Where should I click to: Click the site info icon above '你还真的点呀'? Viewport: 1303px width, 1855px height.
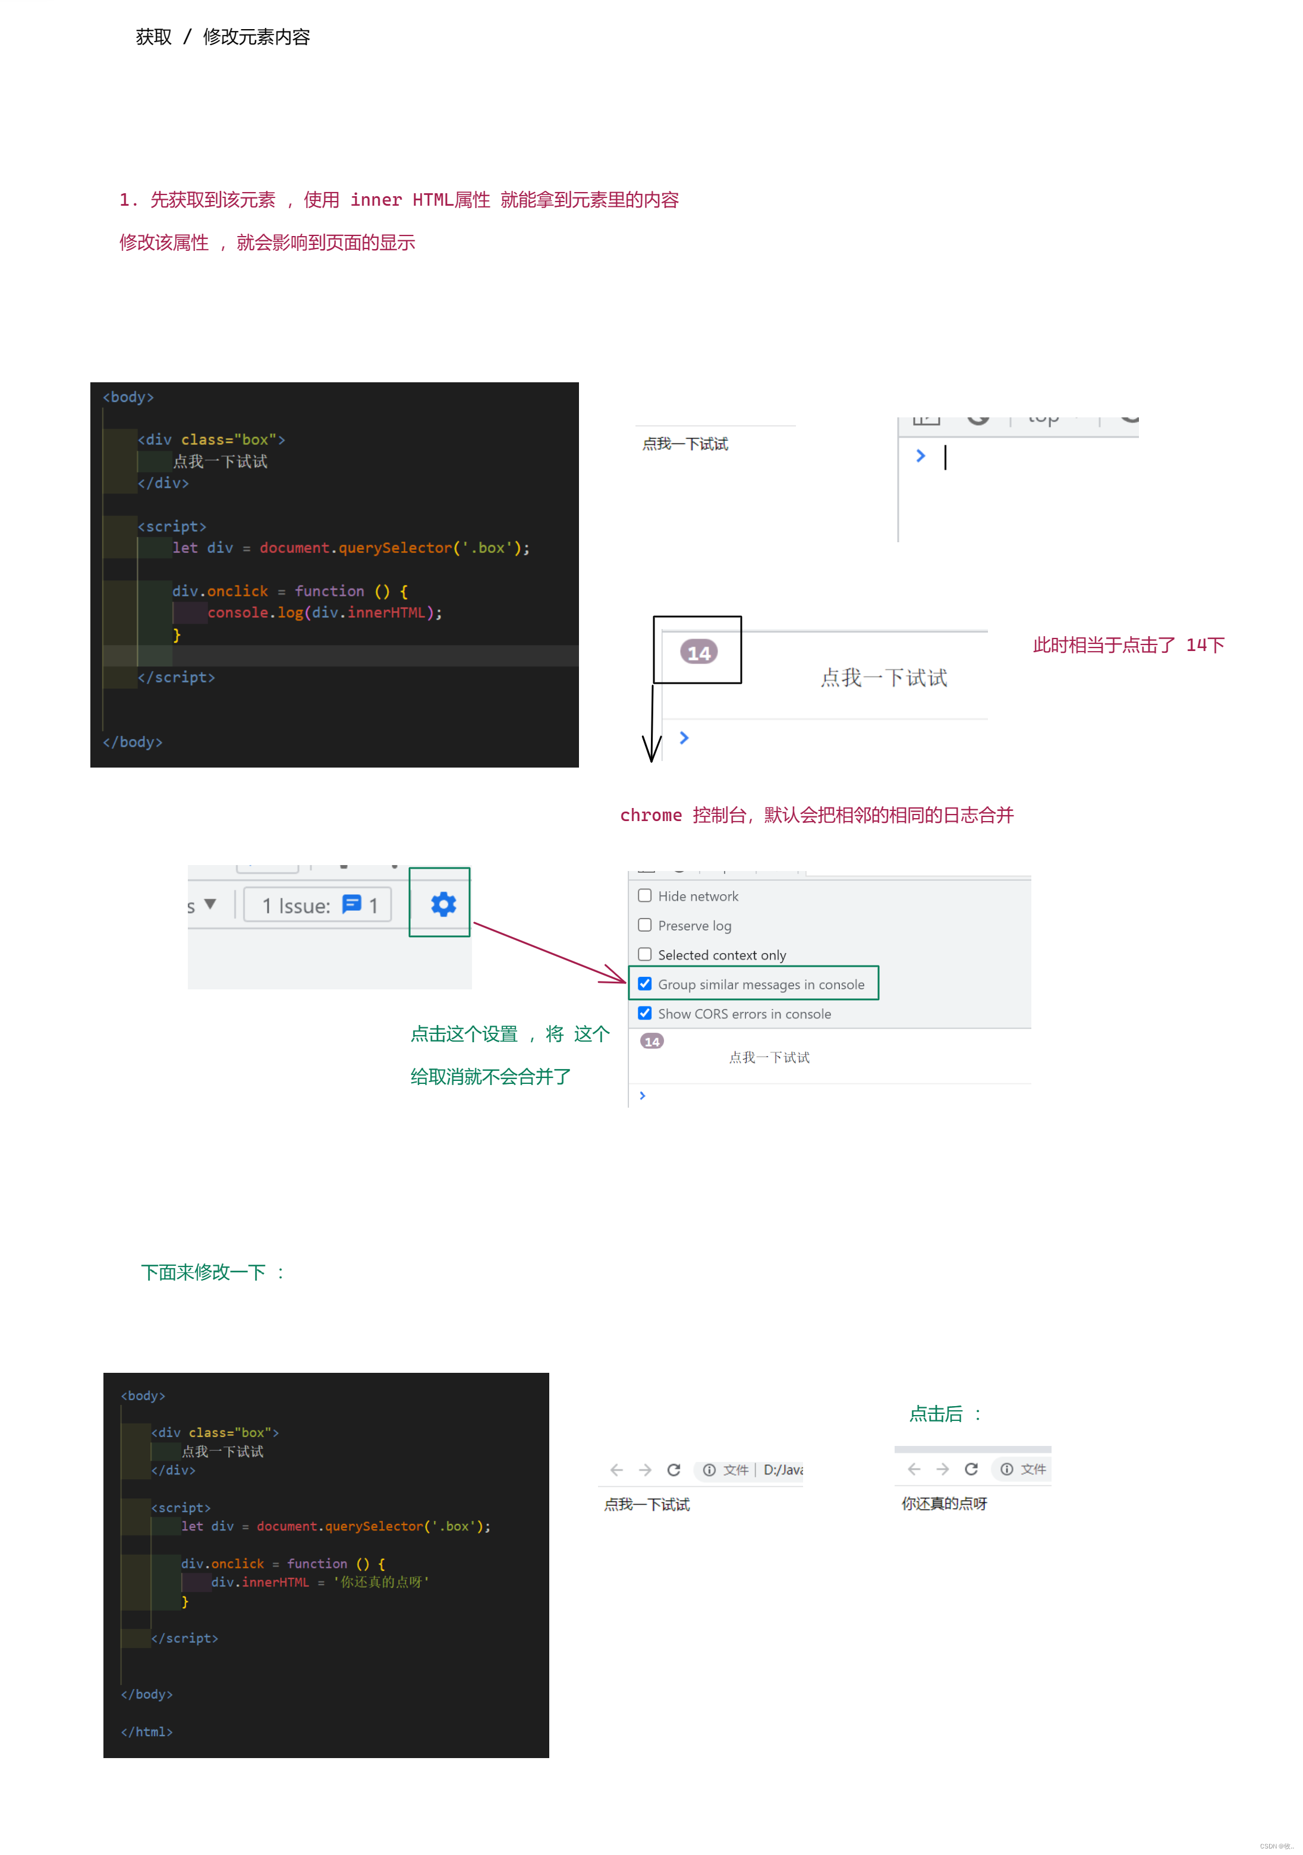pyautogui.click(x=1006, y=1469)
